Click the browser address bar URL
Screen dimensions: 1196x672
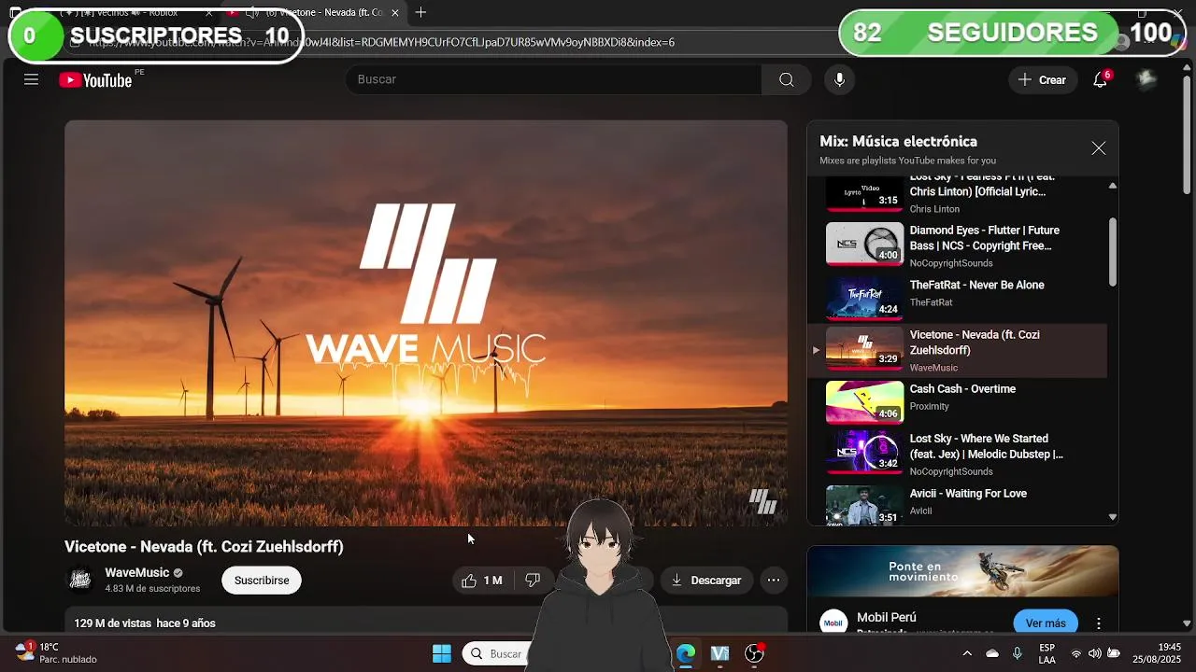click(381, 42)
